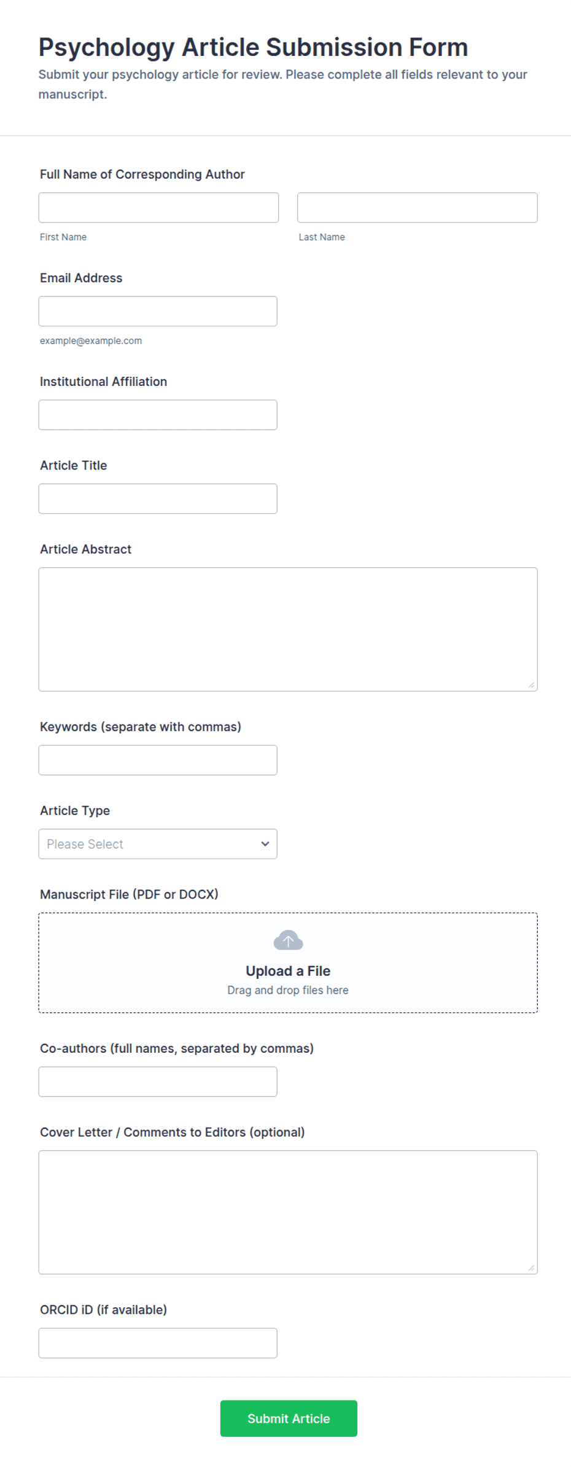Click the Submit Article button
This screenshot has width=571, height=1467.
coord(289,1418)
